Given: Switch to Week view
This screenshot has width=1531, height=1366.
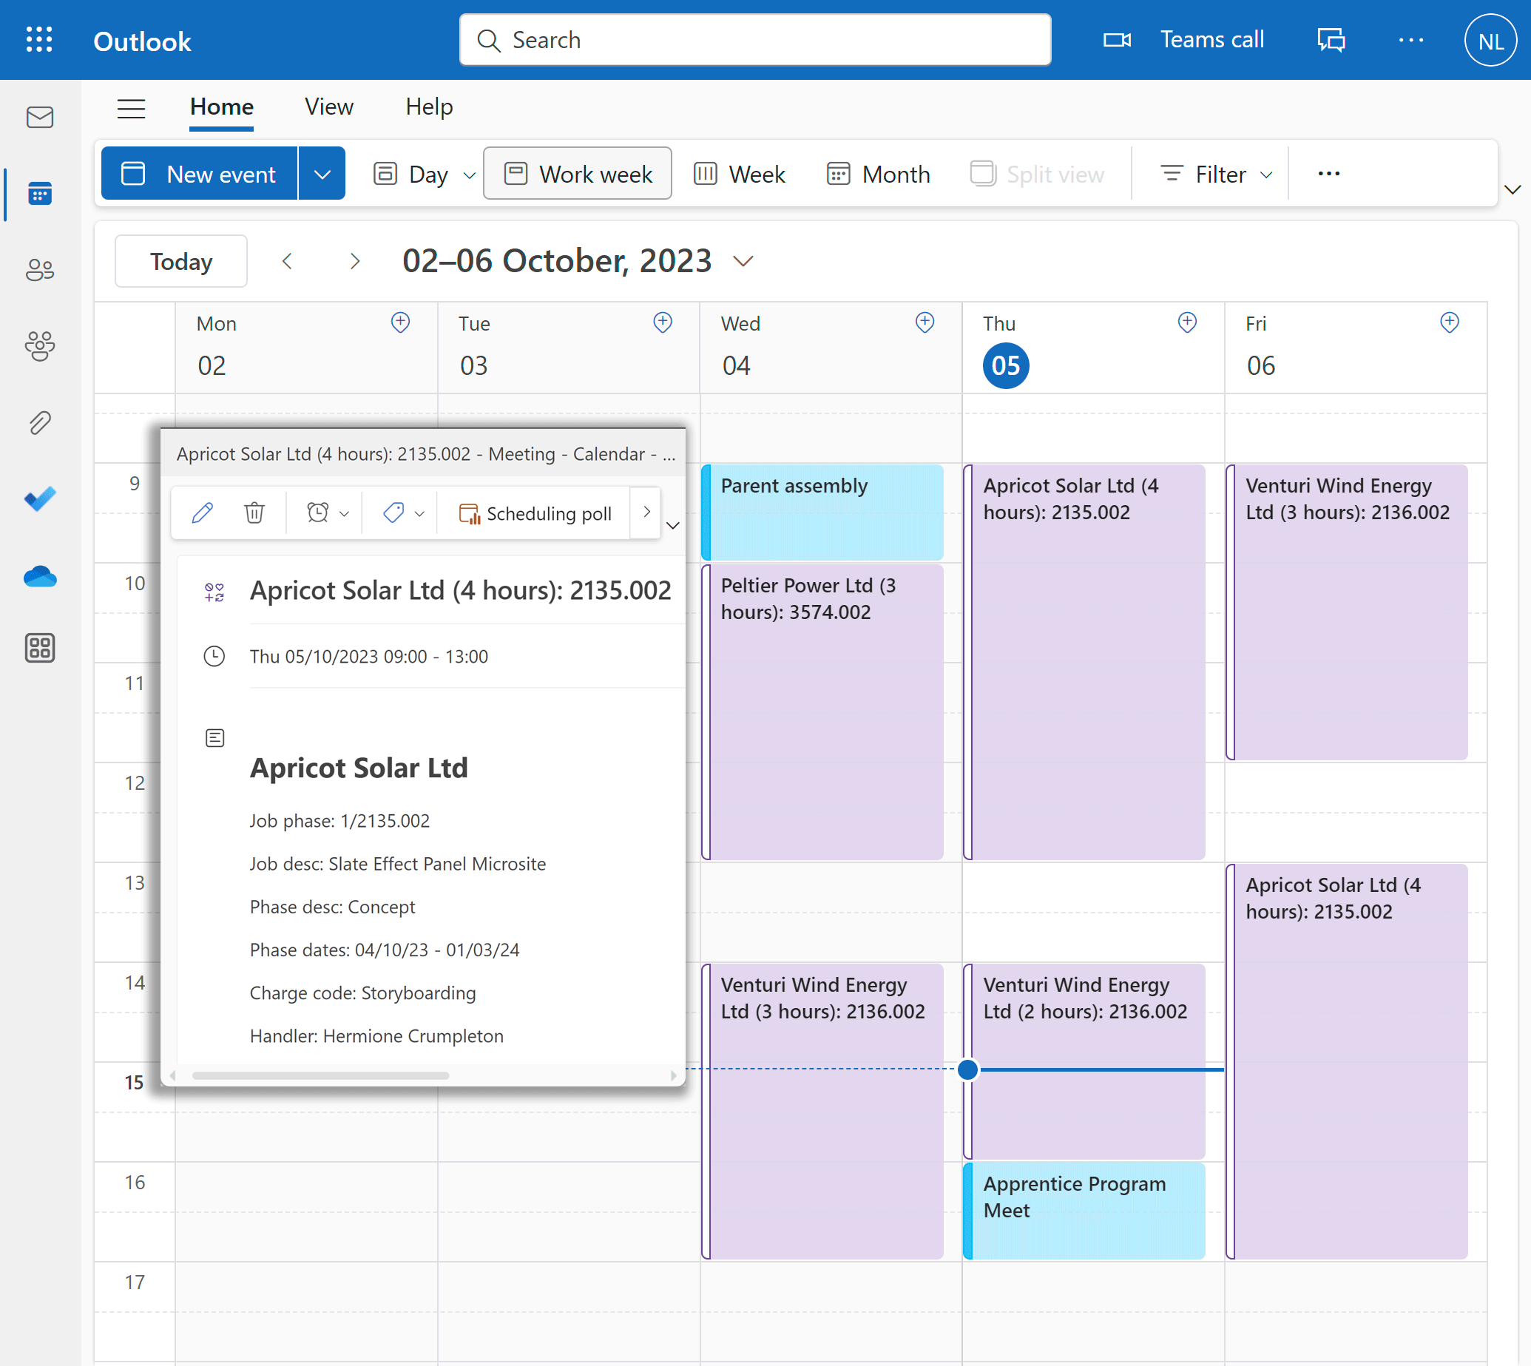Looking at the screenshot, I should click(x=739, y=174).
